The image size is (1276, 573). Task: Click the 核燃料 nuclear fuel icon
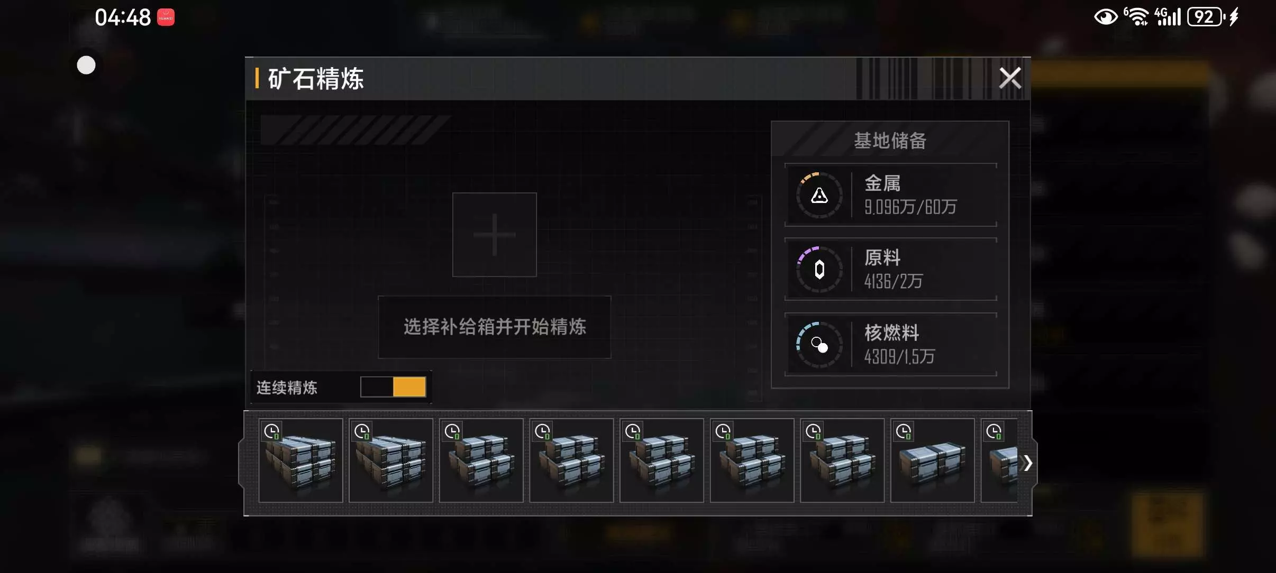click(x=819, y=345)
